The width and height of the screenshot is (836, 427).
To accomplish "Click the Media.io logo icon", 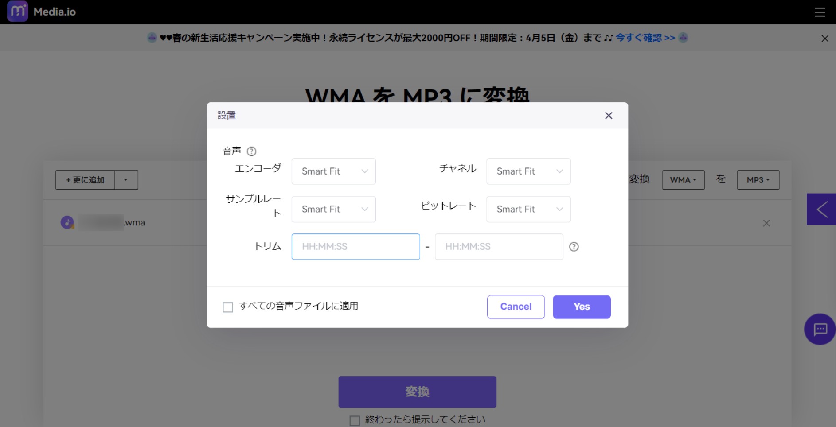I will pyautogui.click(x=18, y=12).
